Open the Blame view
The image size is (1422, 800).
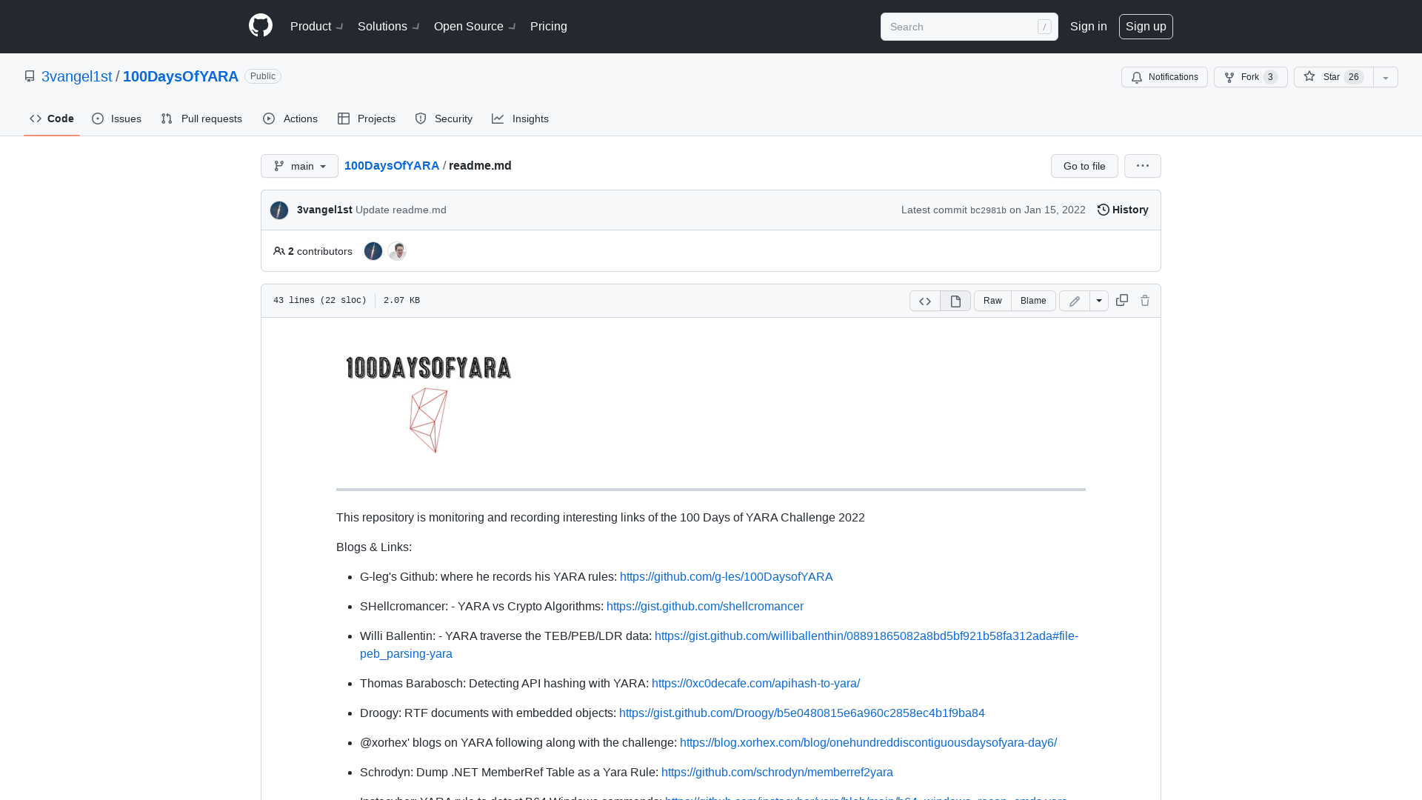click(x=1033, y=301)
